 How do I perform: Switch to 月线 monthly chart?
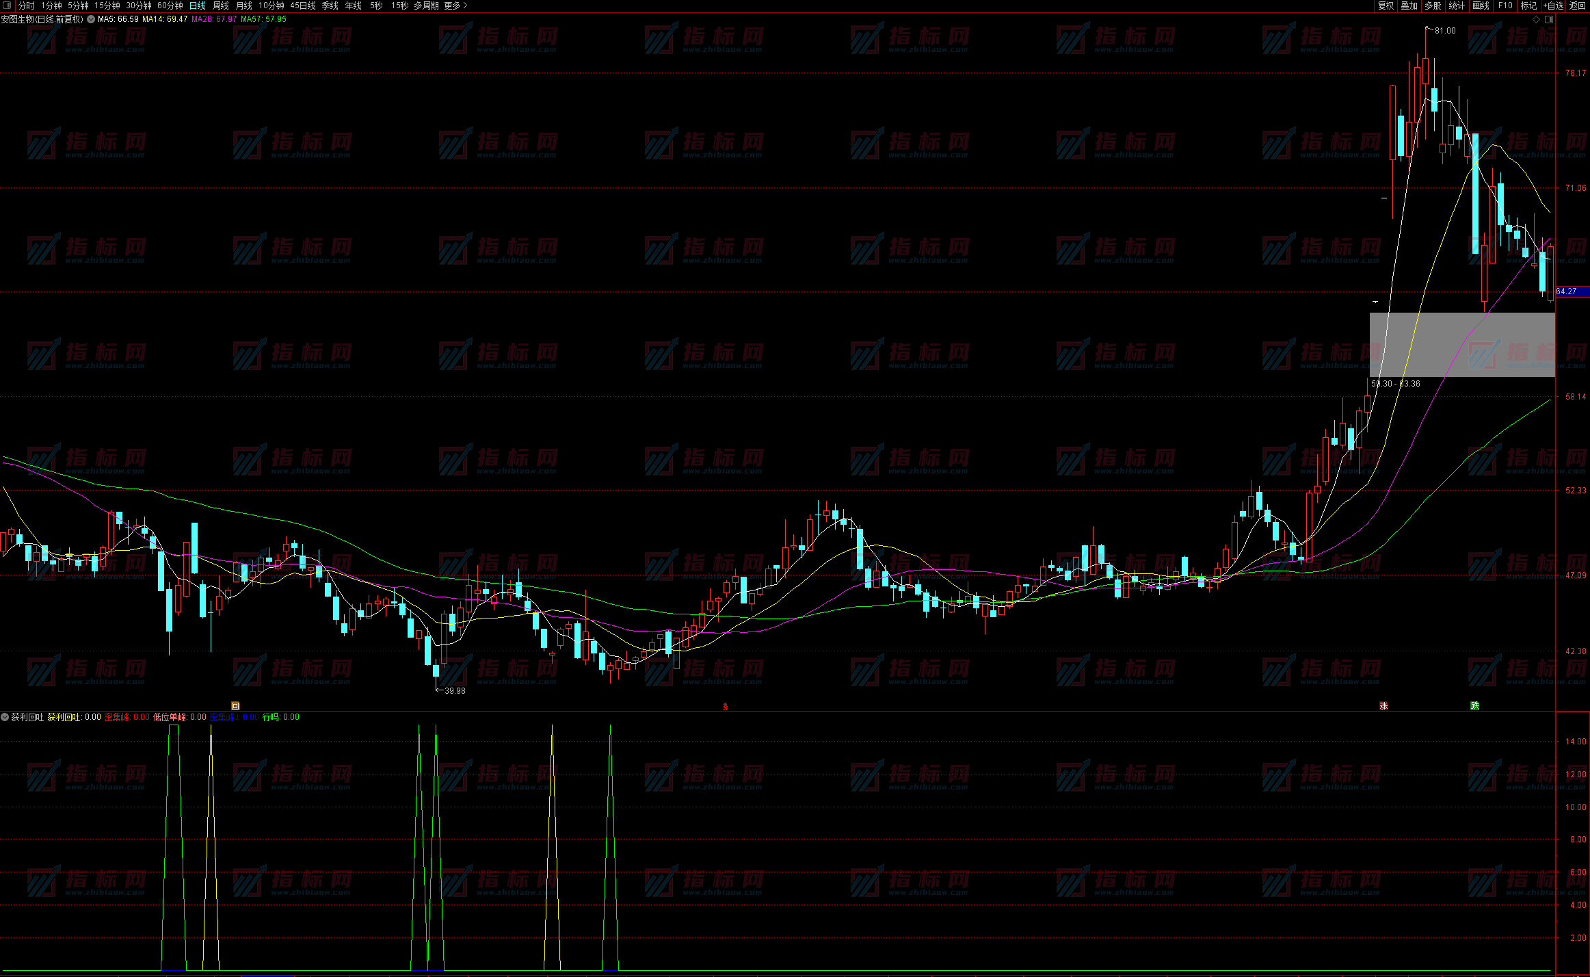(244, 5)
